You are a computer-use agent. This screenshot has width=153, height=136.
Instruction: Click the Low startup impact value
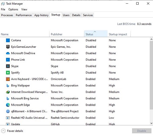pos(111,118)
